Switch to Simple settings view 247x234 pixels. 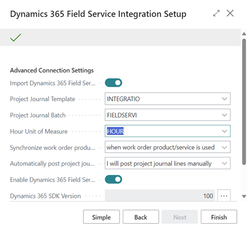(x=101, y=217)
